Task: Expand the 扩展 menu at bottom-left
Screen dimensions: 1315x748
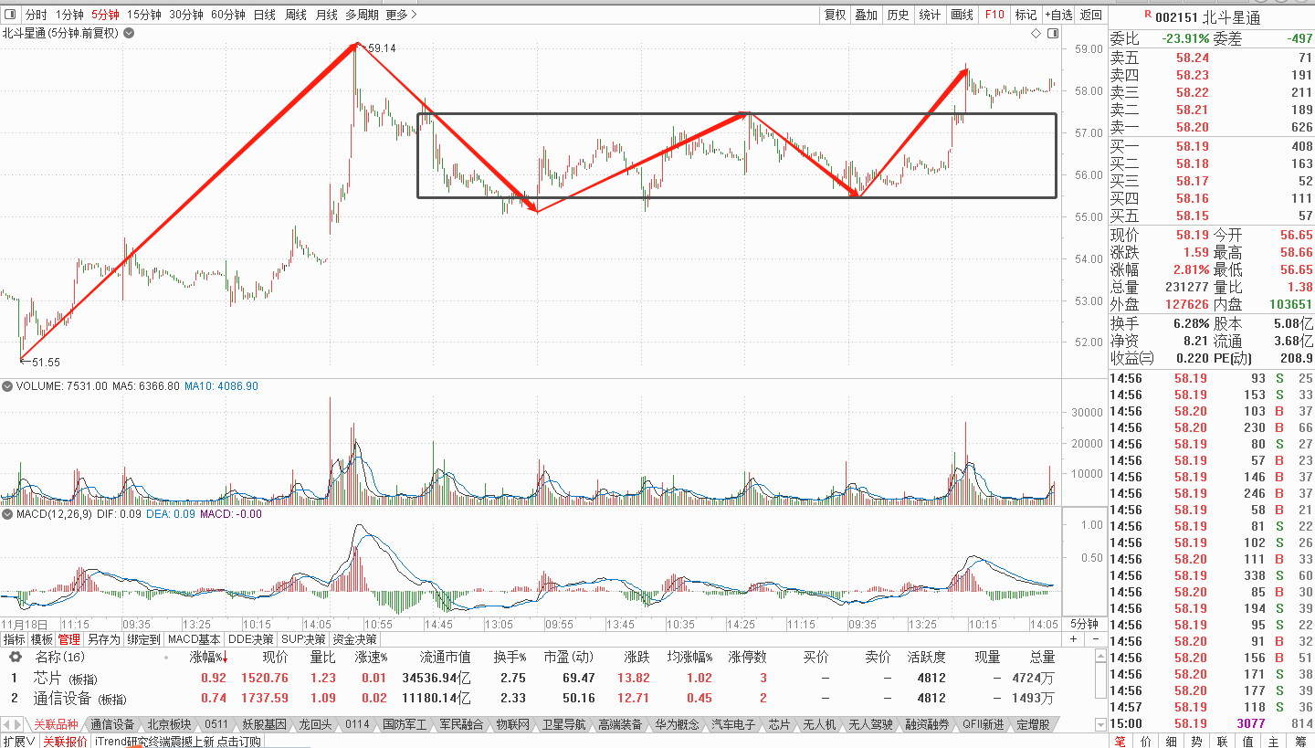Action: coord(18,741)
